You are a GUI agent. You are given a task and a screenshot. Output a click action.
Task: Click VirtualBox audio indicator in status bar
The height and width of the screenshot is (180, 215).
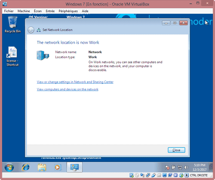click(142, 175)
